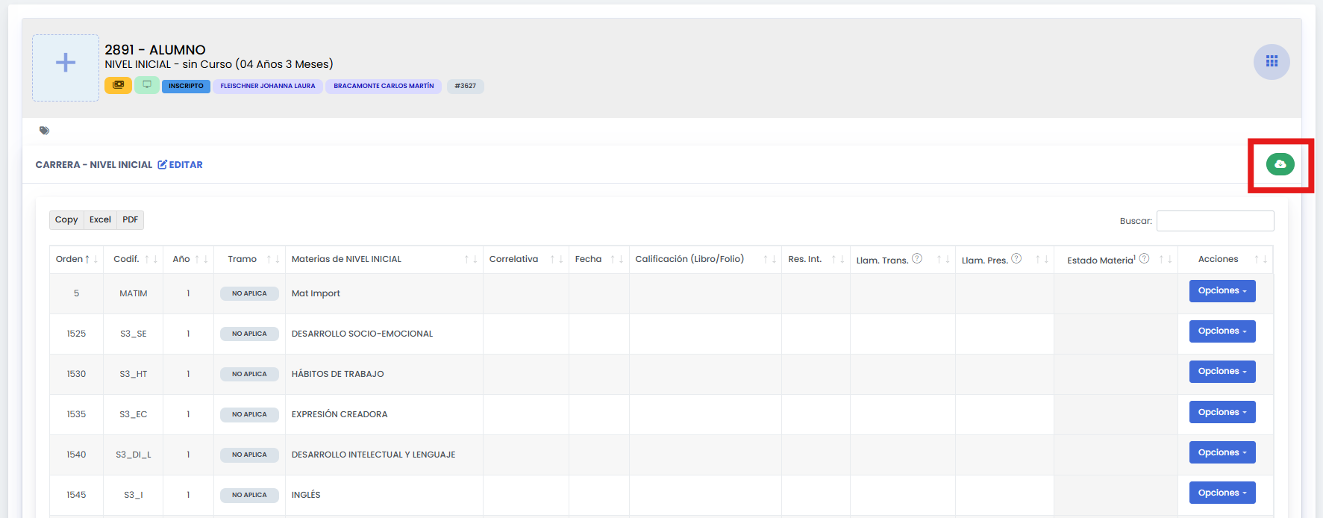Click the yellow ID card badge icon
Viewport: 1323px width, 518px height.
click(x=118, y=85)
